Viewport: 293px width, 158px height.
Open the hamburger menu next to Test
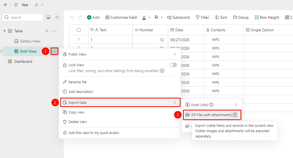click(x=16, y=5)
